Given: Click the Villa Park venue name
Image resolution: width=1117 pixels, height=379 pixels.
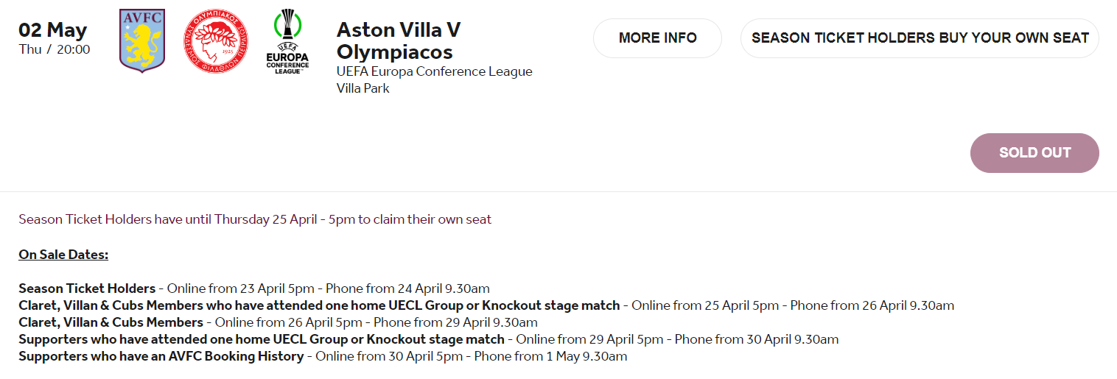Looking at the screenshot, I should coord(363,88).
